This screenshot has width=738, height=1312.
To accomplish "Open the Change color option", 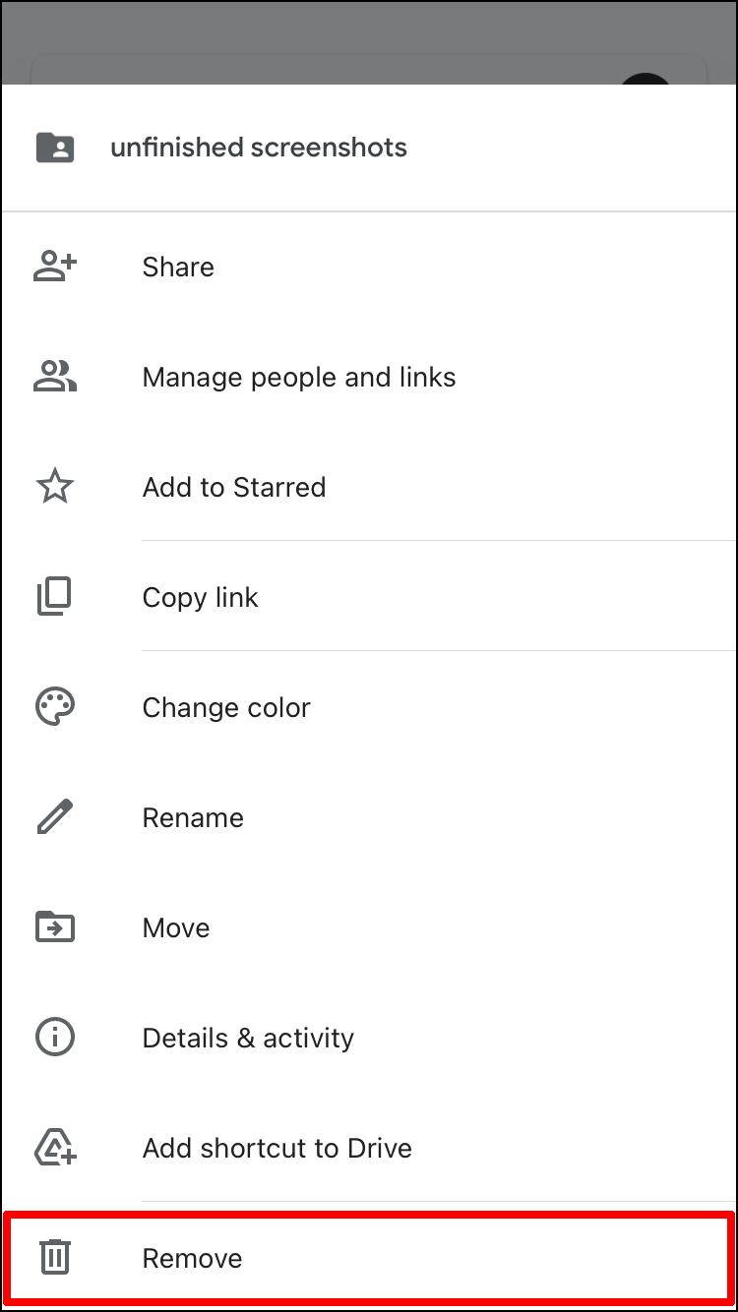I will click(x=225, y=707).
